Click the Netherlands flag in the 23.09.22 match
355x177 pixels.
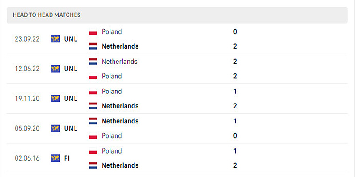click(x=93, y=46)
